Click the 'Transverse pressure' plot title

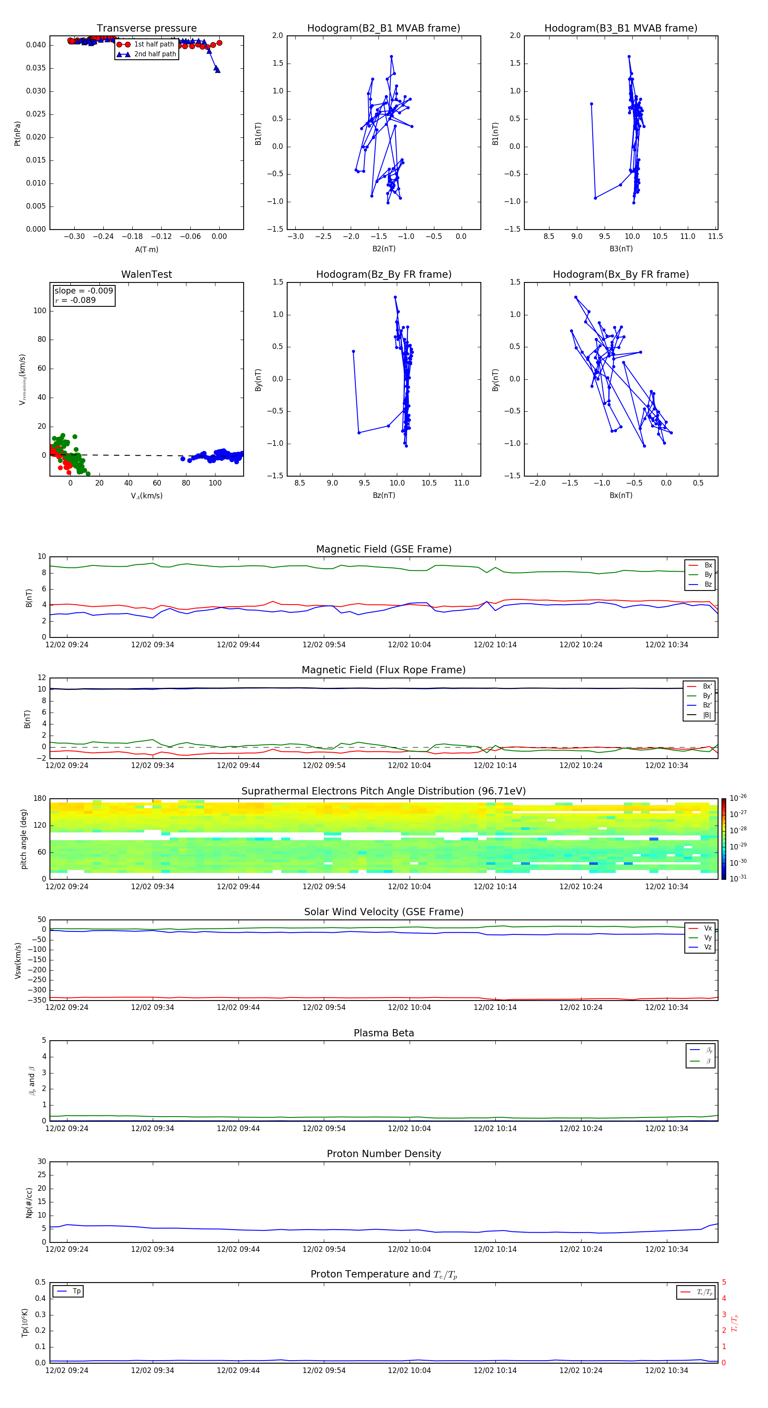(146, 28)
